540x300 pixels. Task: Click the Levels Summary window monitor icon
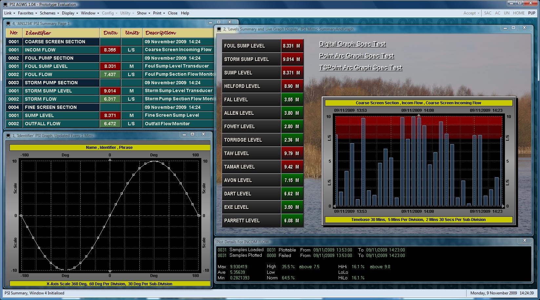click(x=219, y=29)
